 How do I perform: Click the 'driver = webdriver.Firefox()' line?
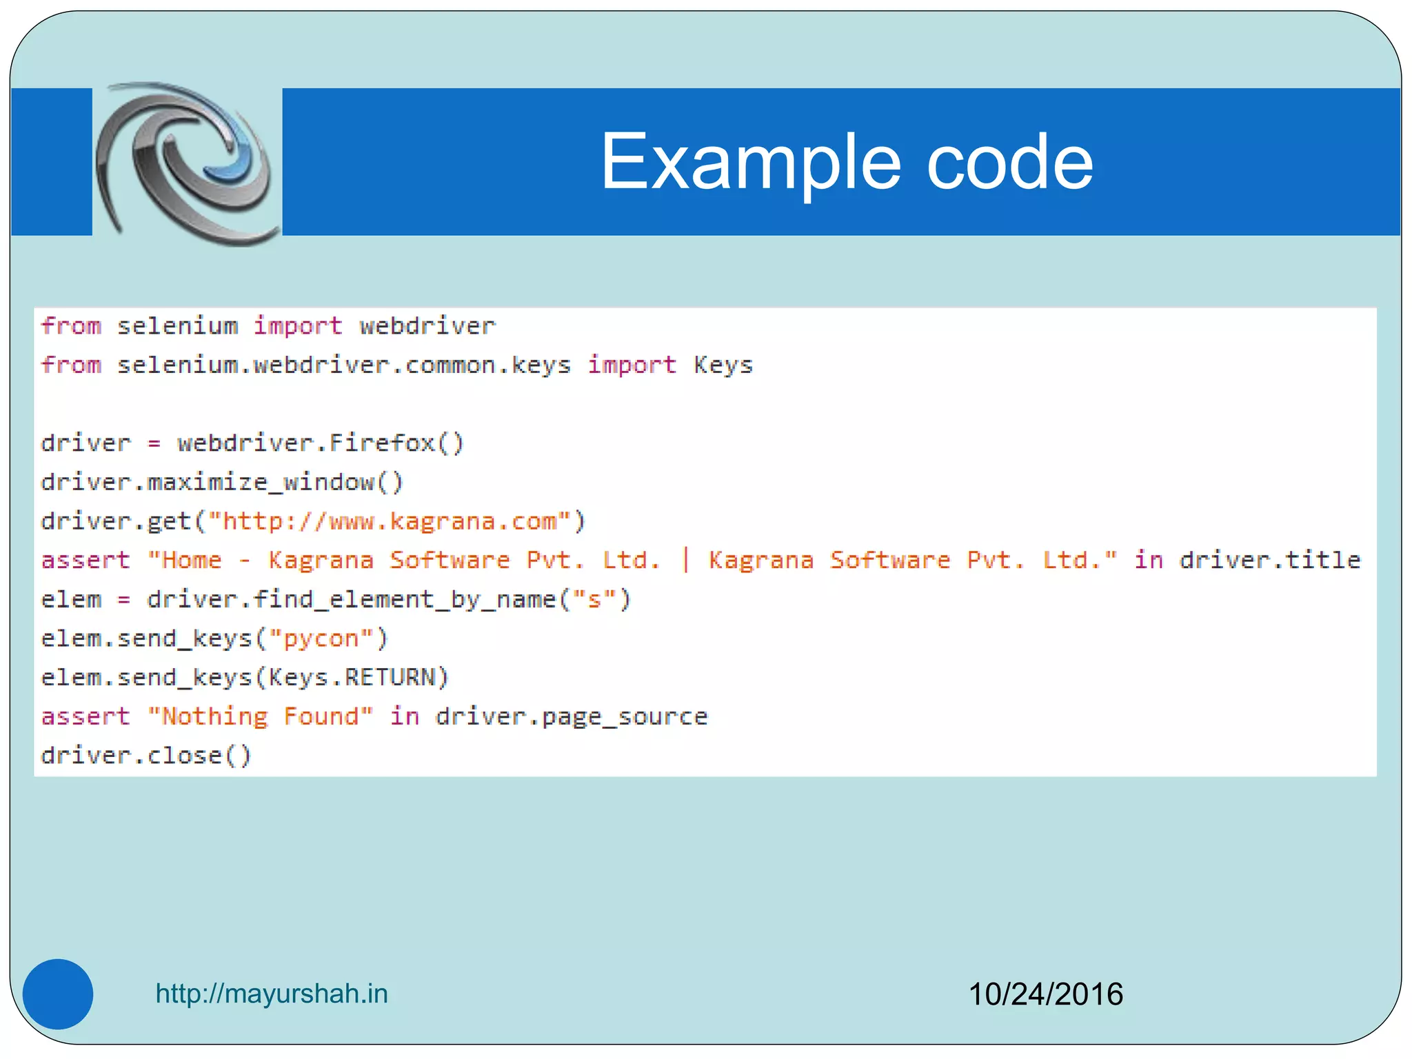(253, 443)
